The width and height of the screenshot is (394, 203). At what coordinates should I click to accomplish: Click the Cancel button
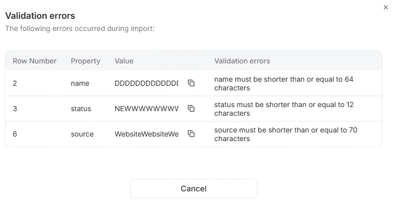point(194,188)
